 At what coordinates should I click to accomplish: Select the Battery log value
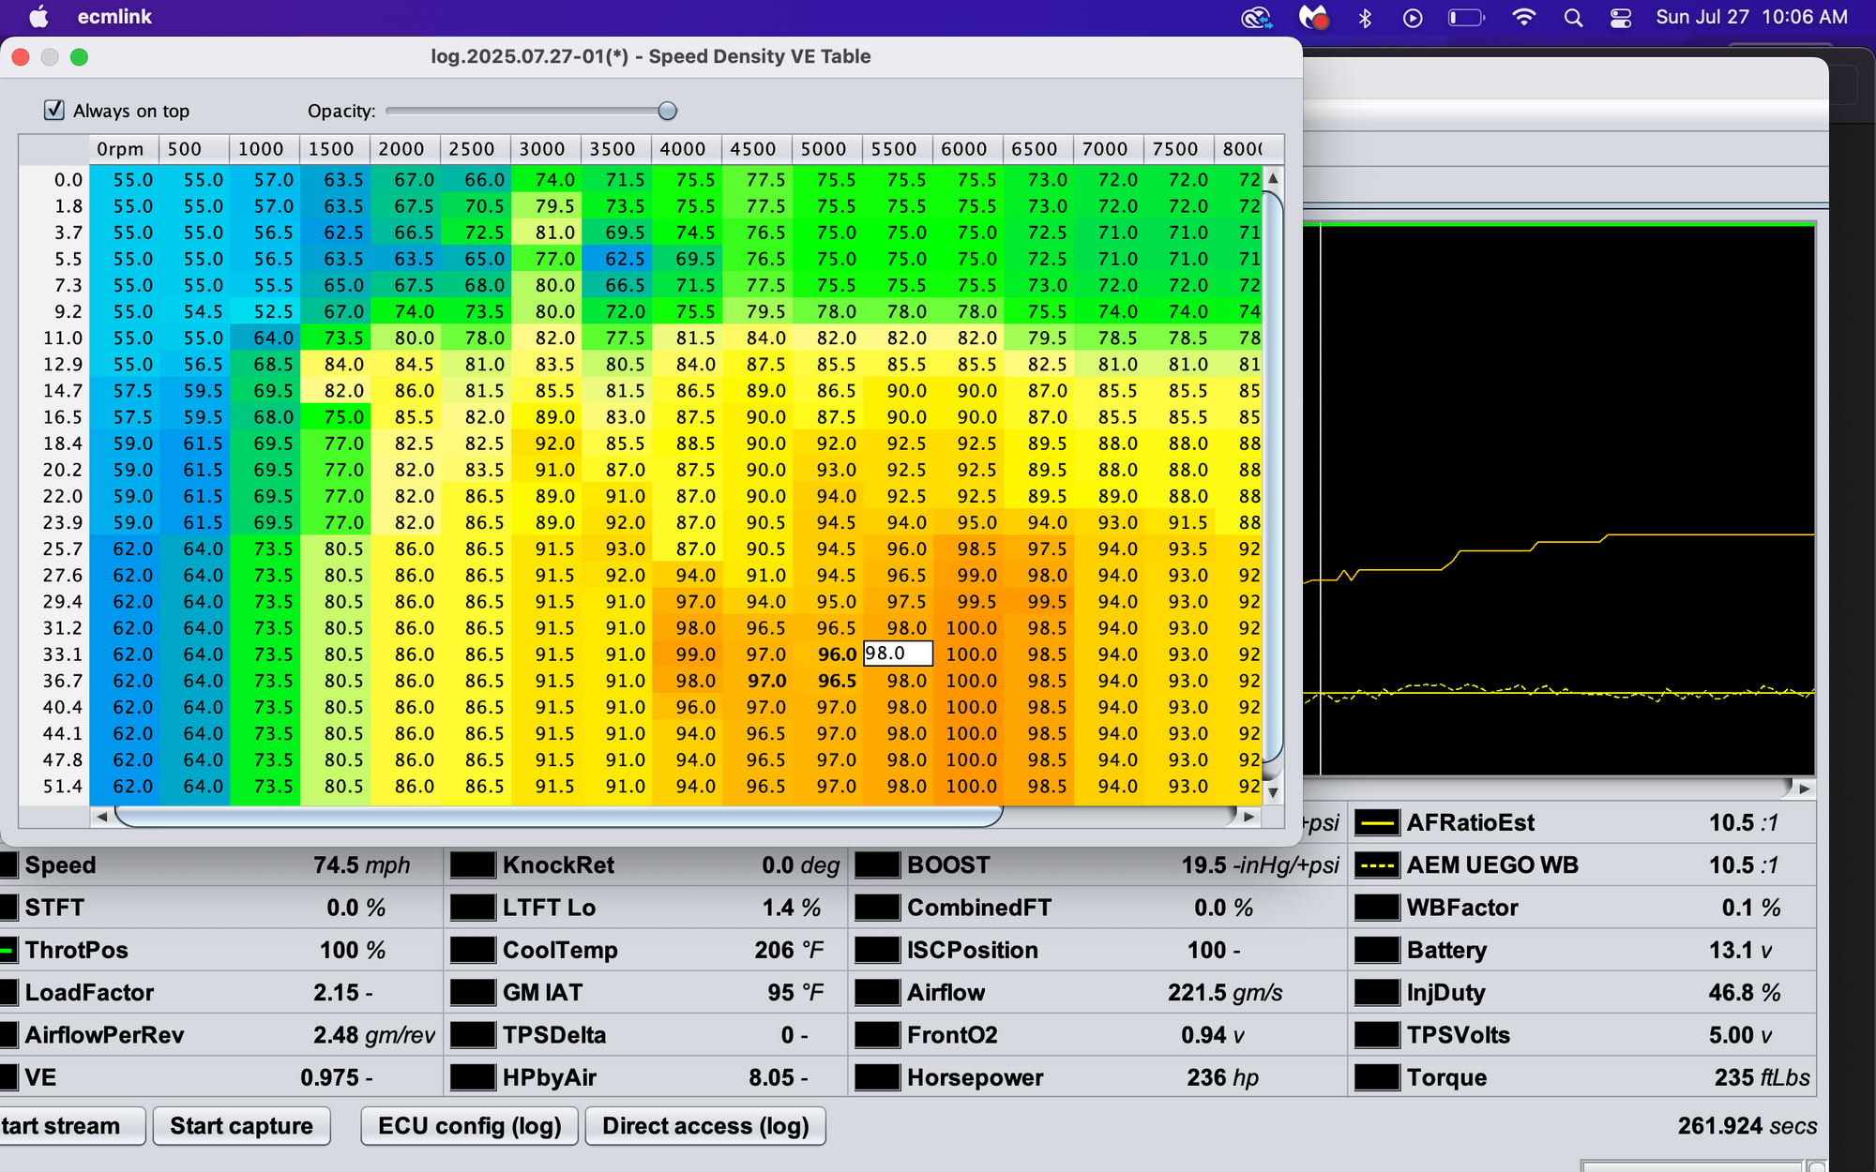[1583, 950]
